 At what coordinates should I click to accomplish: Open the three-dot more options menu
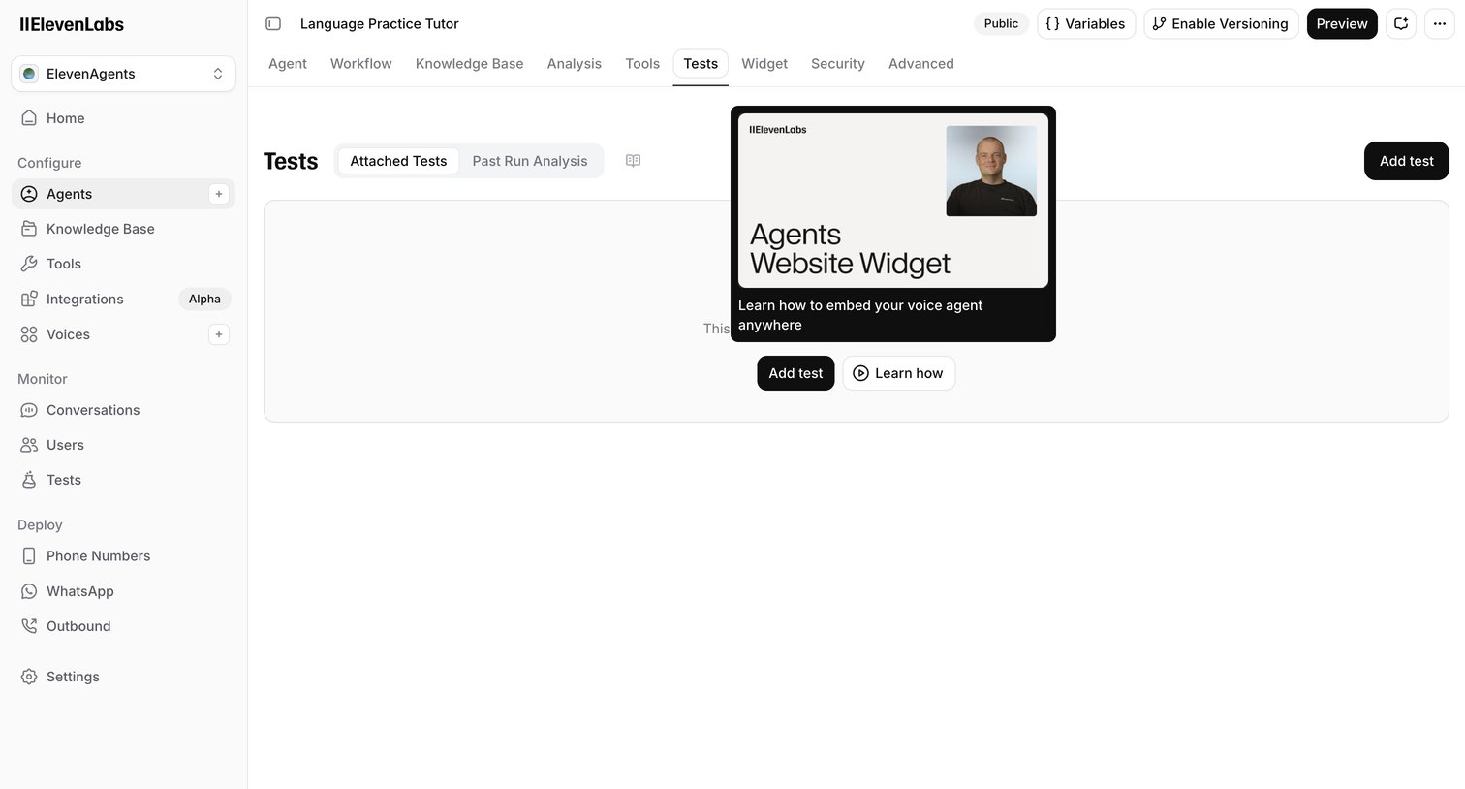pyautogui.click(x=1440, y=23)
